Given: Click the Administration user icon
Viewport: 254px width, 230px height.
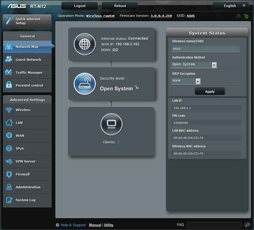Looking at the screenshot, I should (x=9, y=187).
